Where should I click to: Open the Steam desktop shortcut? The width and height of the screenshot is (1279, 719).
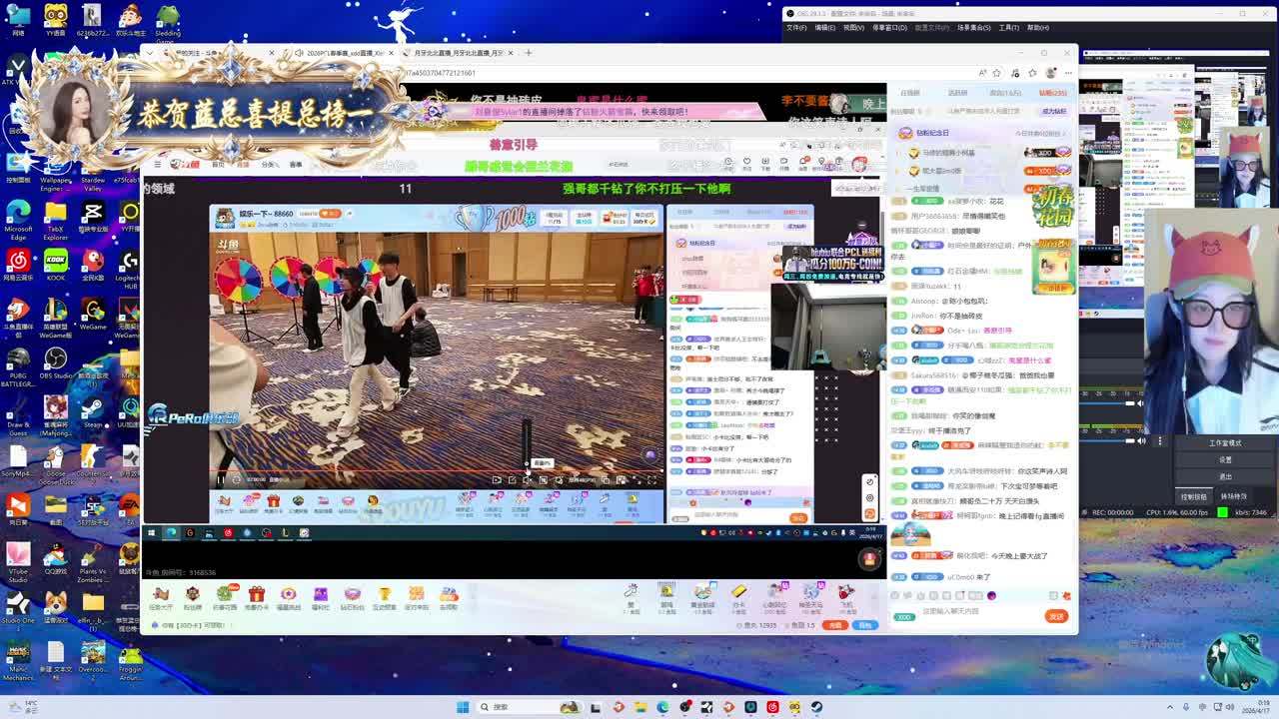click(x=93, y=409)
